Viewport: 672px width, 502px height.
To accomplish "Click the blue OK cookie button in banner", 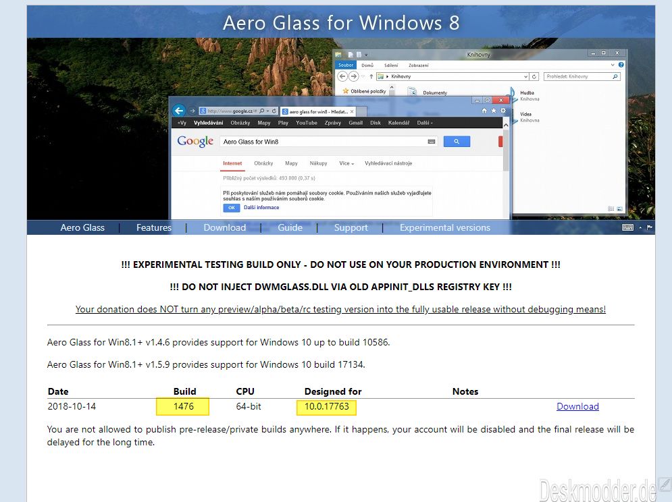I will (x=232, y=208).
